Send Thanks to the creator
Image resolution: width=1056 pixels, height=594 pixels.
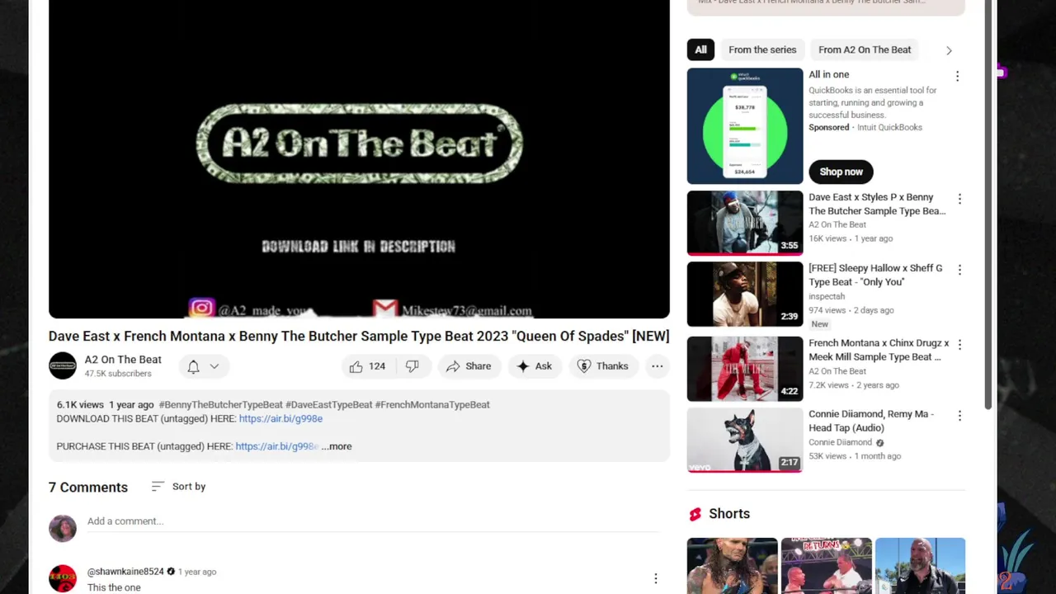coord(603,366)
